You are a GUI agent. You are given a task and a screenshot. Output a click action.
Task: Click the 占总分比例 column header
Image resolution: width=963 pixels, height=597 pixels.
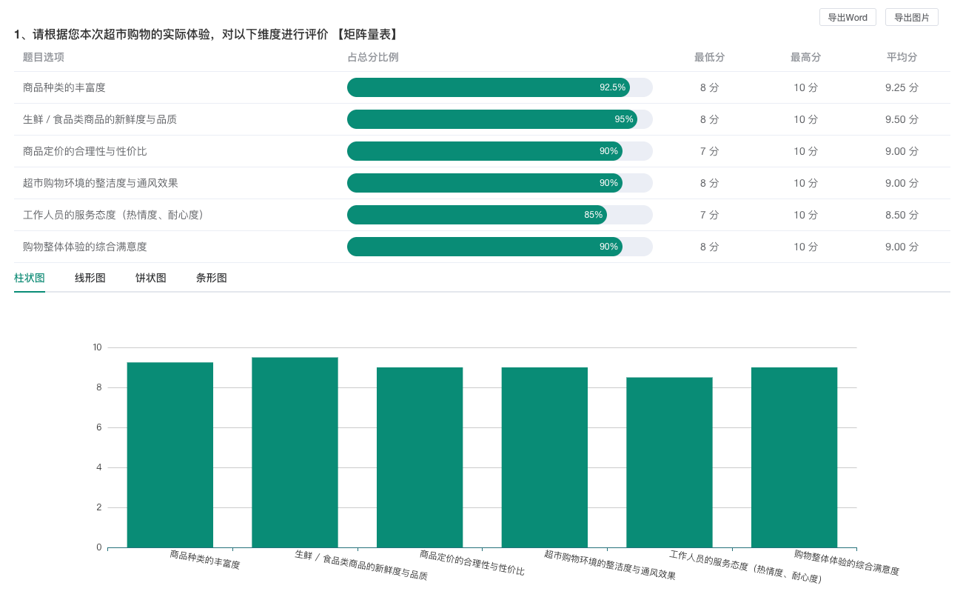pyautogui.click(x=373, y=57)
